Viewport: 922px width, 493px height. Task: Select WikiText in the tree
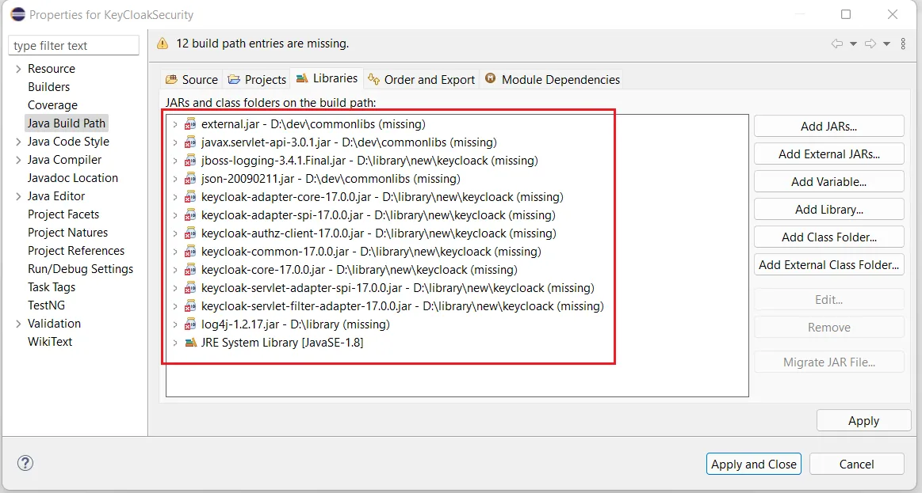[x=50, y=342]
